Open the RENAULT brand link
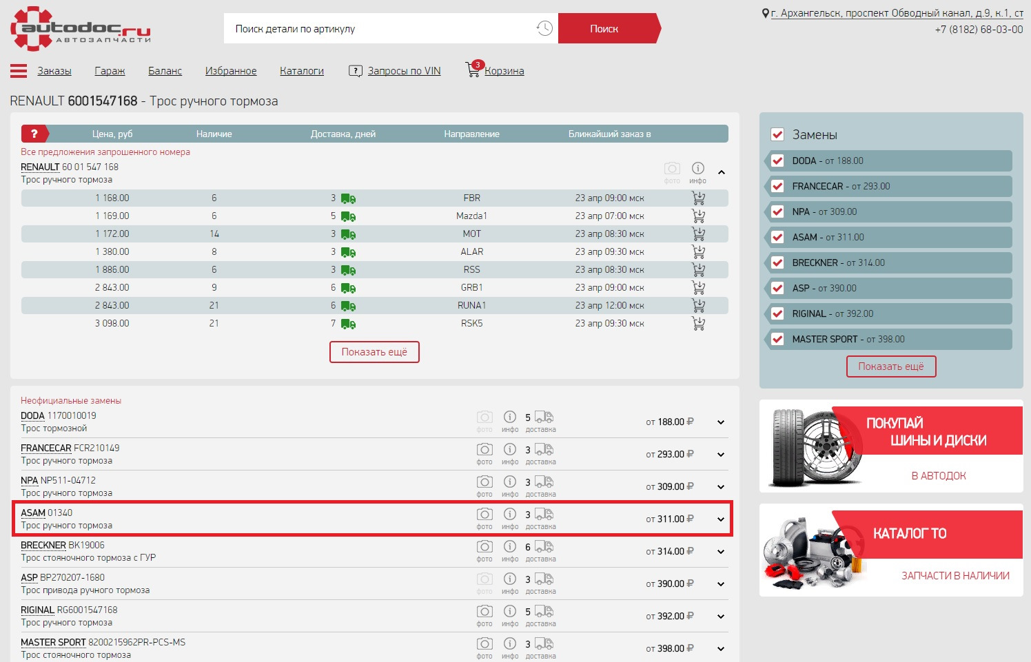The width and height of the screenshot is (1031, 662). coord(40,167)
